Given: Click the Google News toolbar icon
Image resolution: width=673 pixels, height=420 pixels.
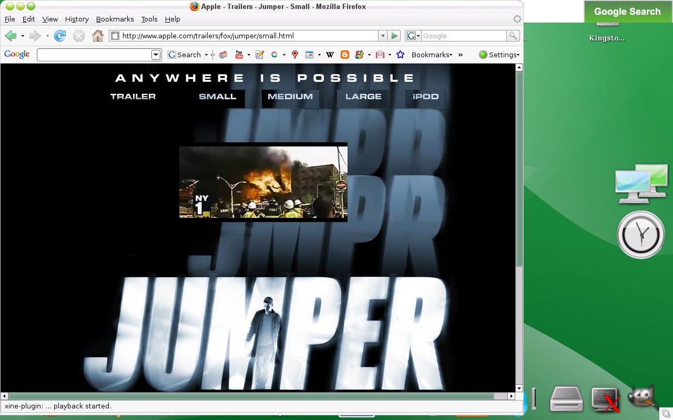Looking at the screenshot, I should pyautogui.click(x=223, y=55).
